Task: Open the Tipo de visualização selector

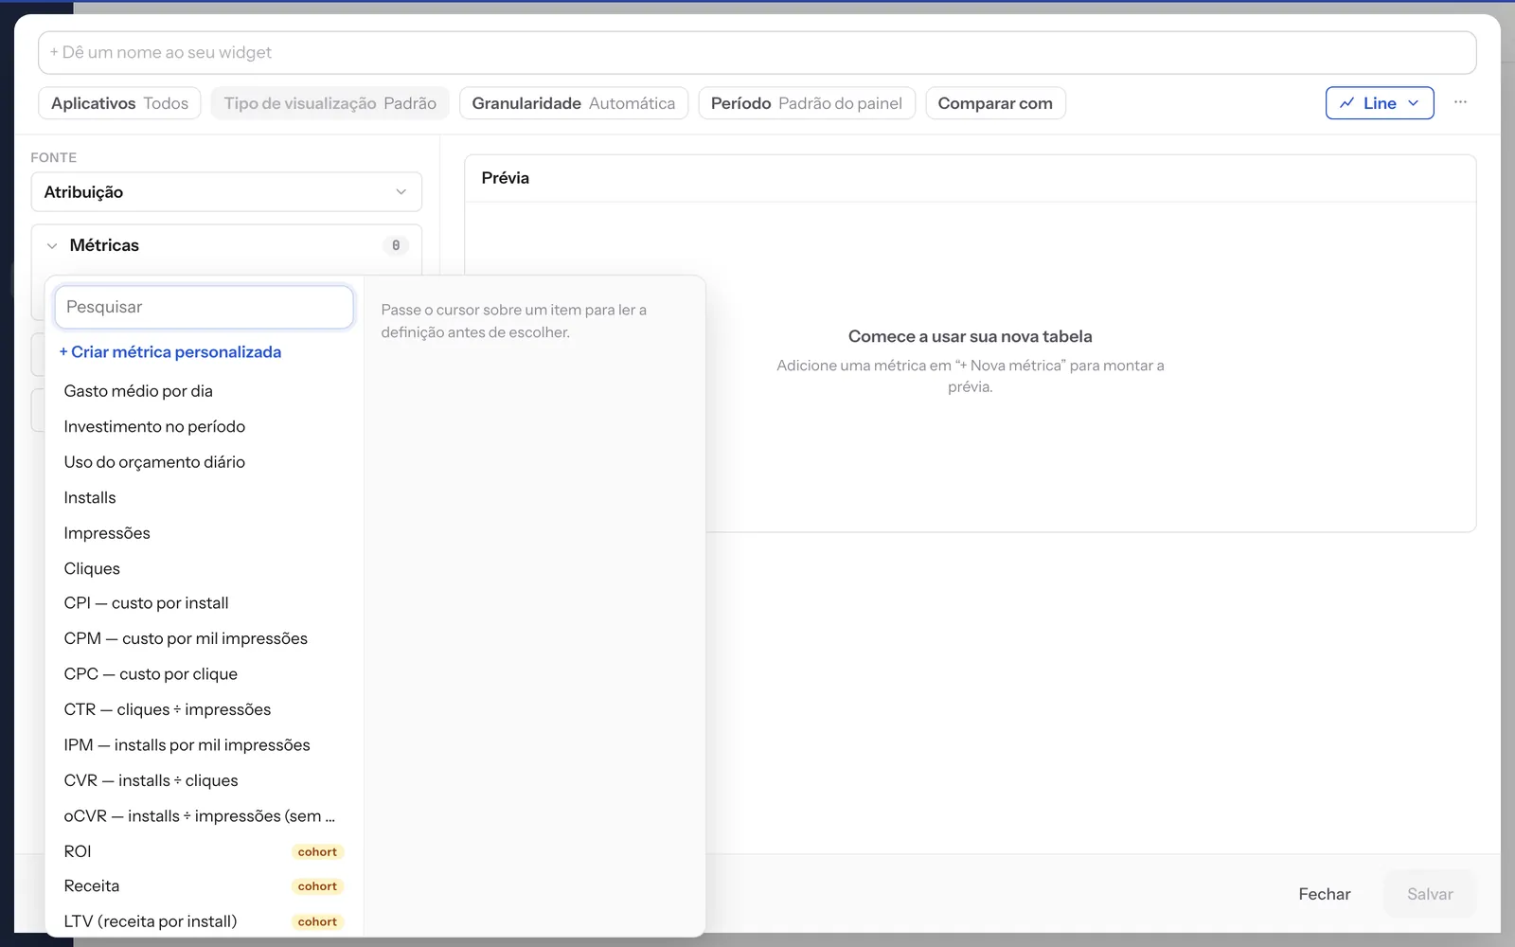Action: [x=330, y=103]
